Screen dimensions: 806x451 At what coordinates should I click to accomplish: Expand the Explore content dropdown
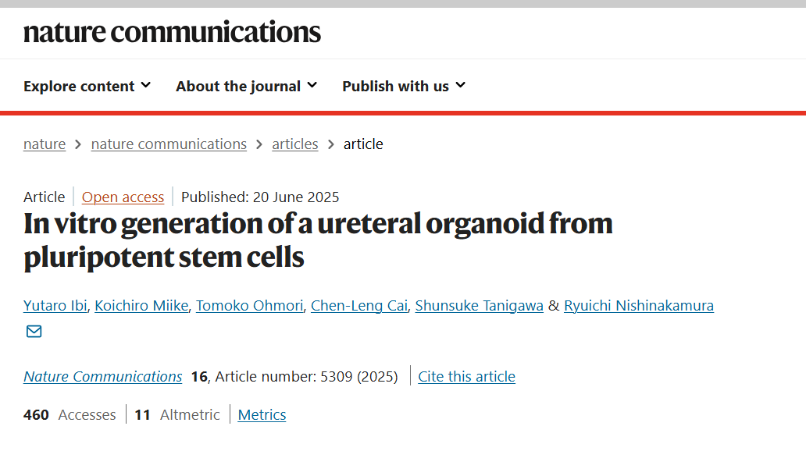tap(87, 86)
